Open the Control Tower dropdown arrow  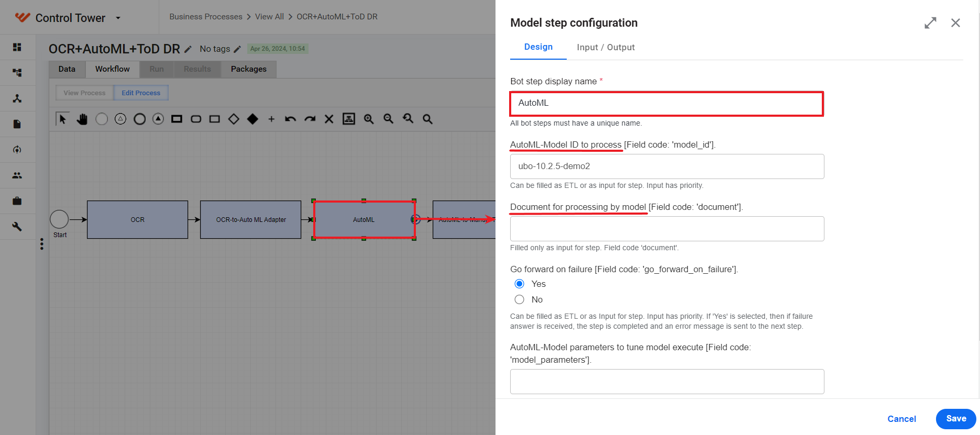click(118, 18)
